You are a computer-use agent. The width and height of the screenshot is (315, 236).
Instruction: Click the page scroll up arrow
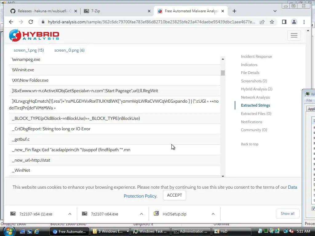pyautogui.click(x=308, y=31)
